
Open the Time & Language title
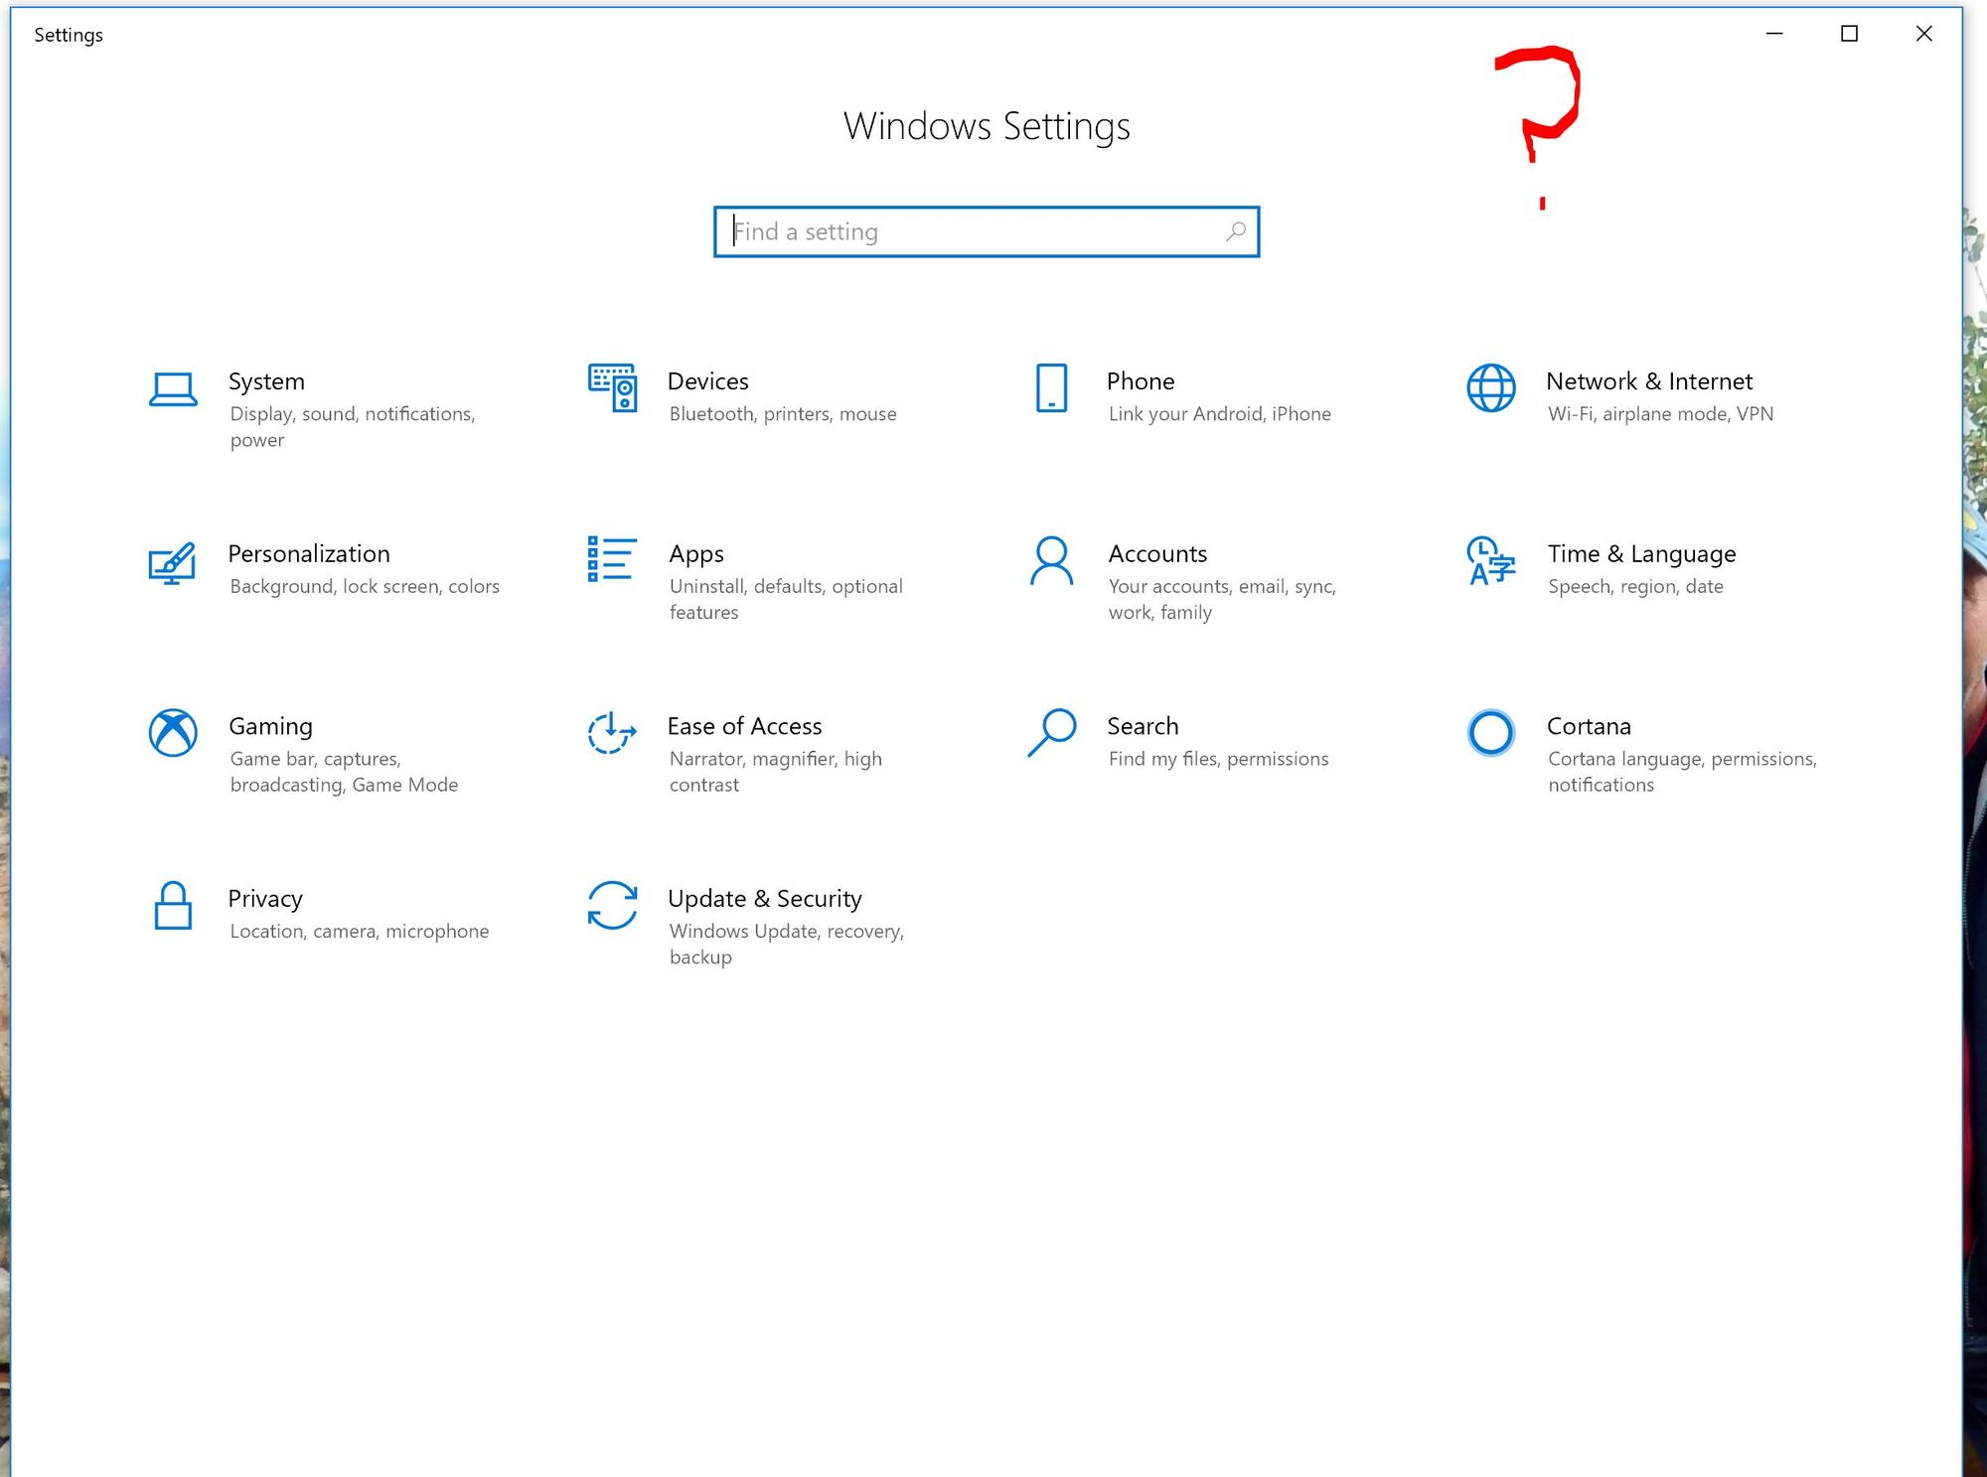[x=1641, y=554]
